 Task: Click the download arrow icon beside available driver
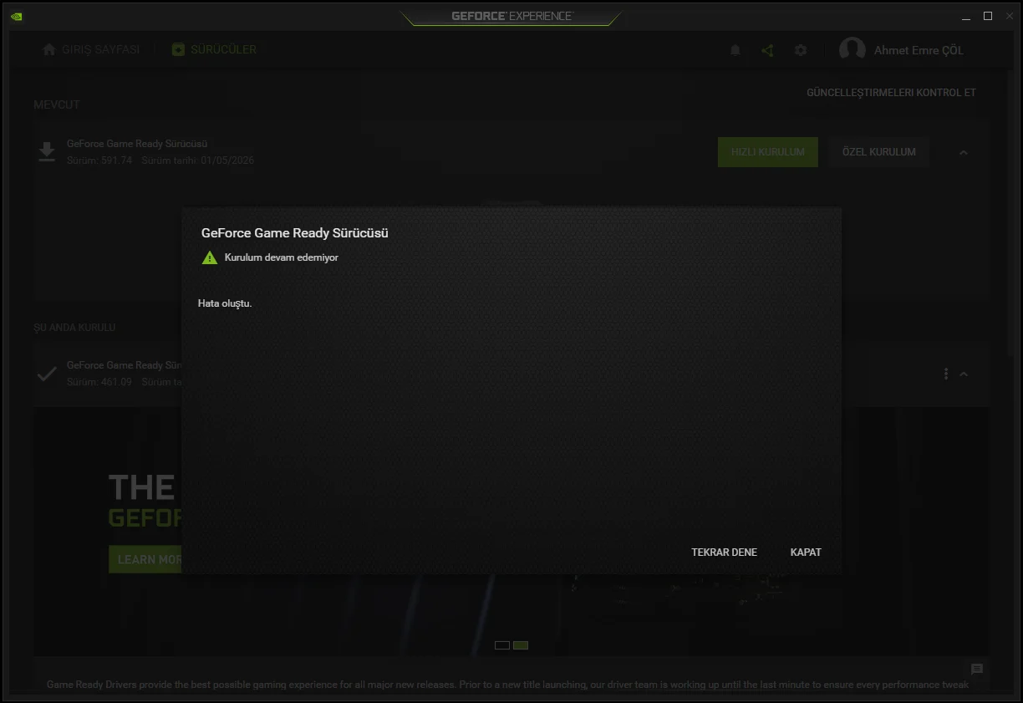point(47,151)
